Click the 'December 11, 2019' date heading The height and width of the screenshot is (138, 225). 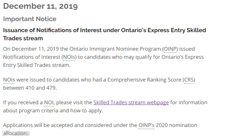coord(40,6)
